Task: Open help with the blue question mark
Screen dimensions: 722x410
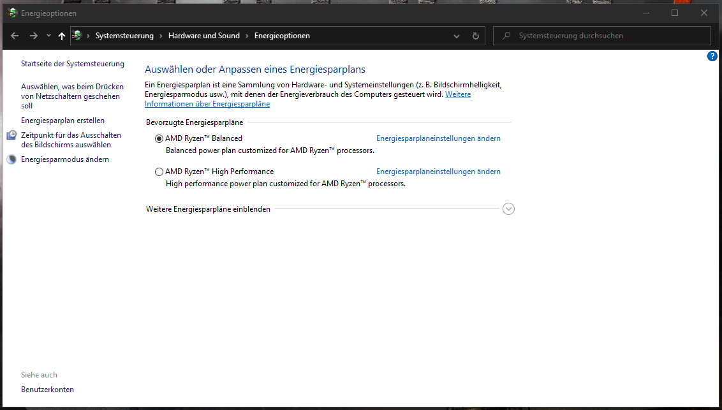Action: 712,57
